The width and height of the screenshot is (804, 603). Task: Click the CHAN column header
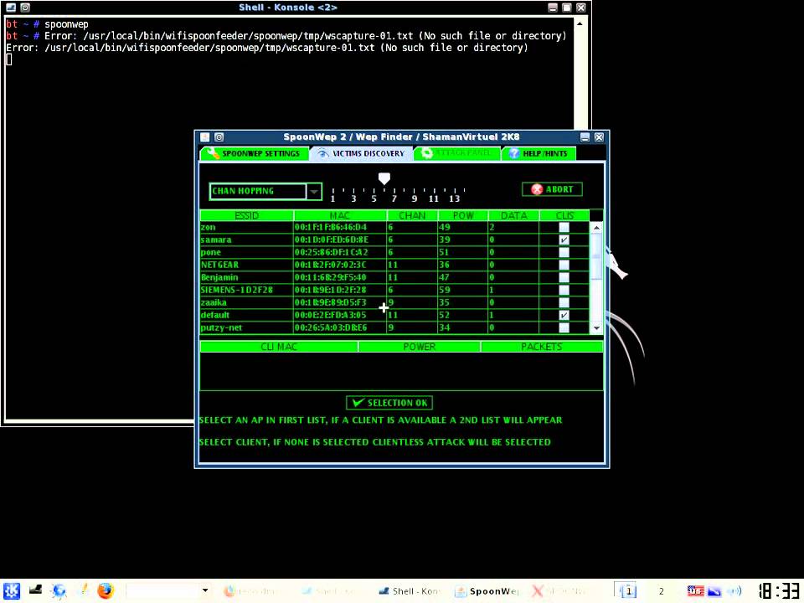coord(412,215)
